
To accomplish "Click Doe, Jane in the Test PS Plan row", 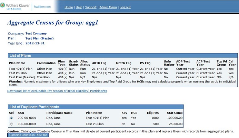I will [53, 124].
